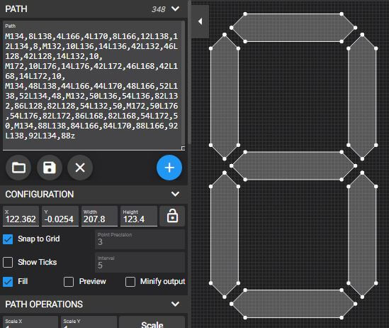Collapse the PATH section chevron
This screenshot has height=328, width=389.
click(176, 9)
